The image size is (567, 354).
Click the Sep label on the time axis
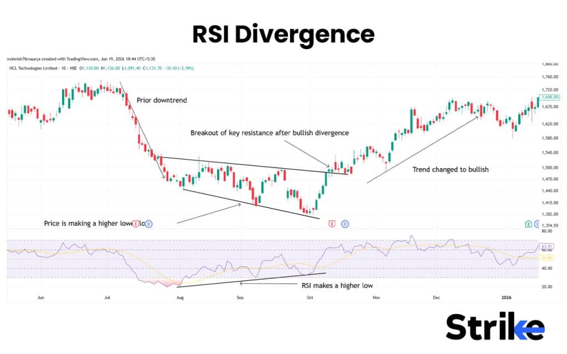[240, 298]
